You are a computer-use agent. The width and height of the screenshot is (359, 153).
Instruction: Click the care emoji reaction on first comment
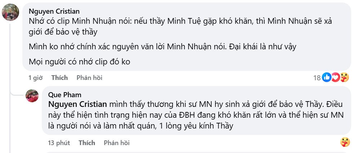click(344, 77)
